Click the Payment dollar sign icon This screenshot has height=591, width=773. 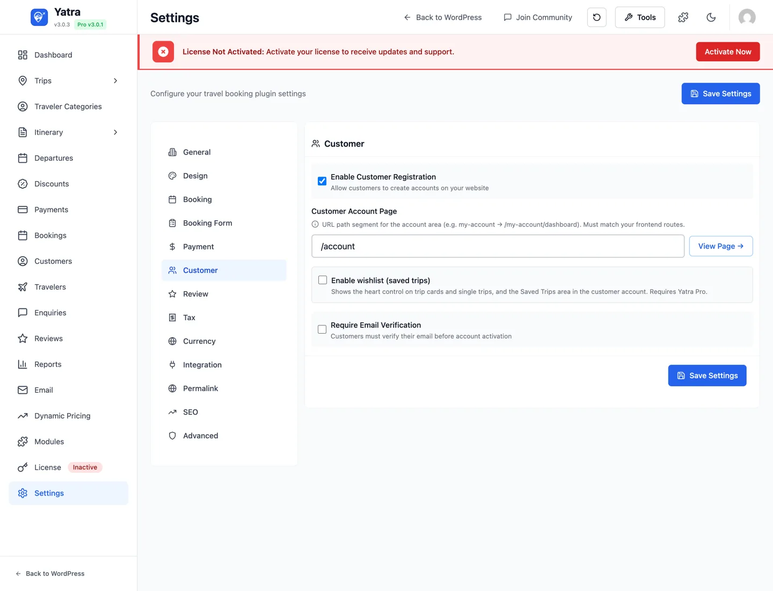tap(172, 247)
